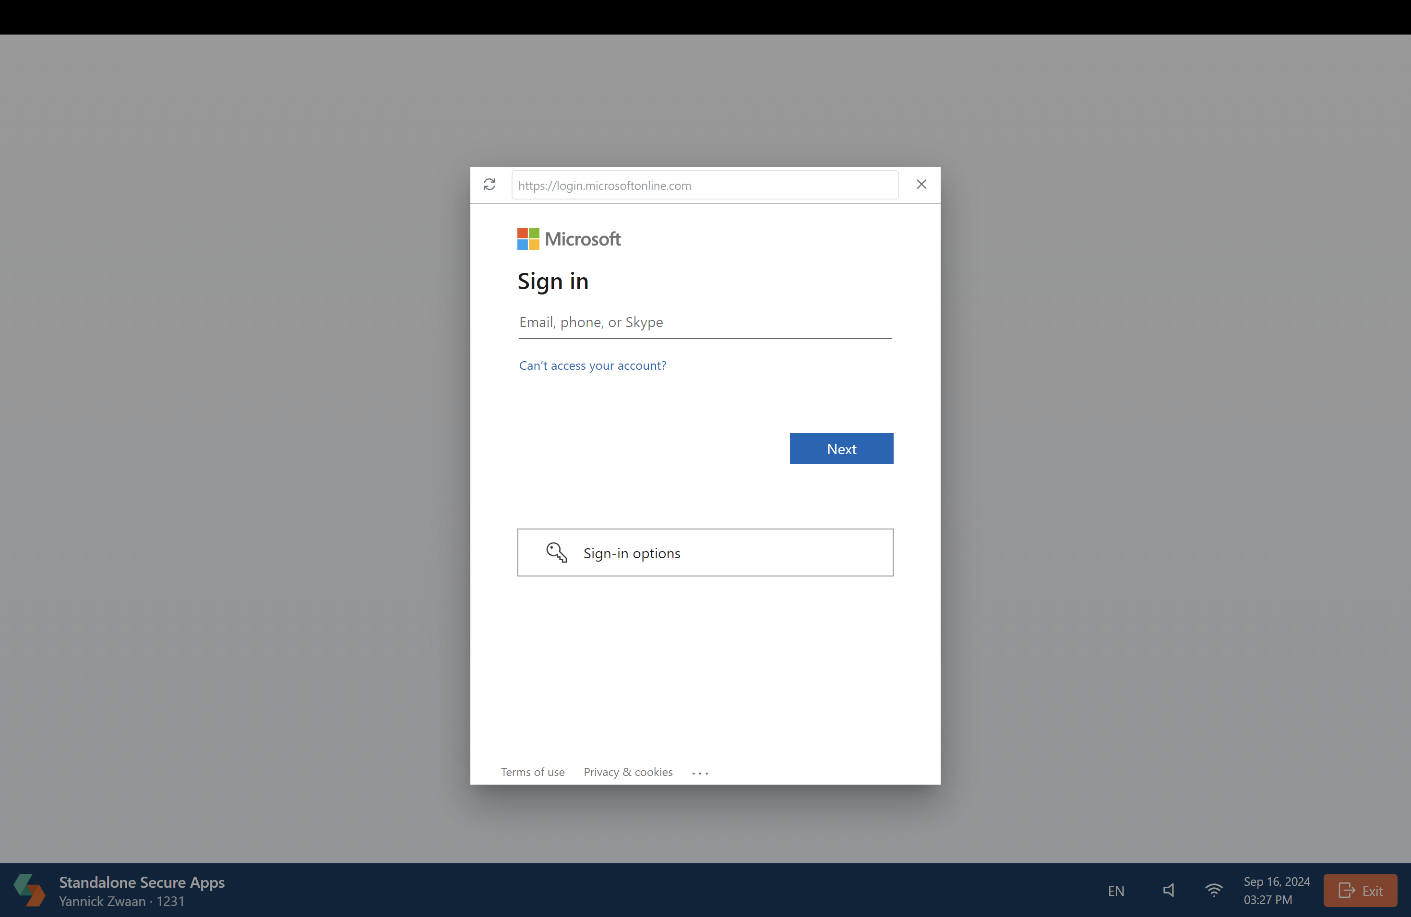The image size is (1411, 917).
Task: Change the EN language indicator
Action: point(1116,891)
